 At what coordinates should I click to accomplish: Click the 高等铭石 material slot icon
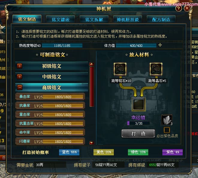(120, 69)
